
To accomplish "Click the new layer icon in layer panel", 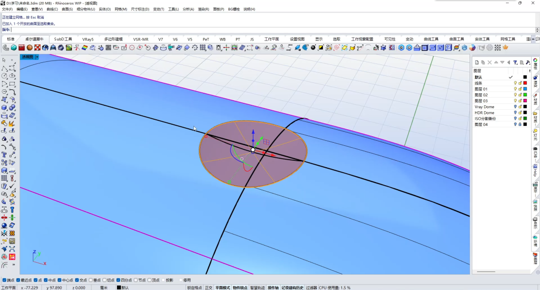I will coord(476,62).
